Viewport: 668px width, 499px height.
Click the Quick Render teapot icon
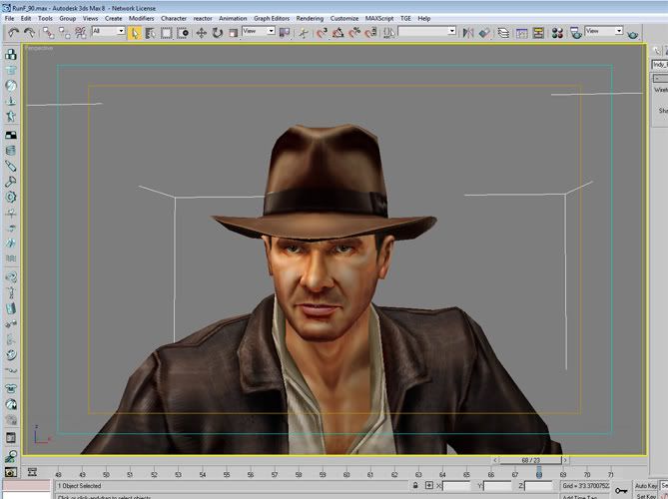(633, 34)
